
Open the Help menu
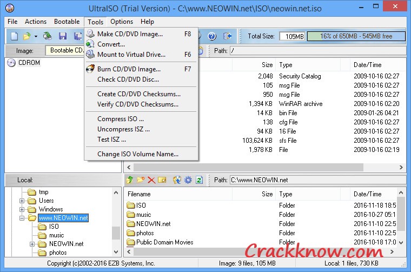pos(147,22)
